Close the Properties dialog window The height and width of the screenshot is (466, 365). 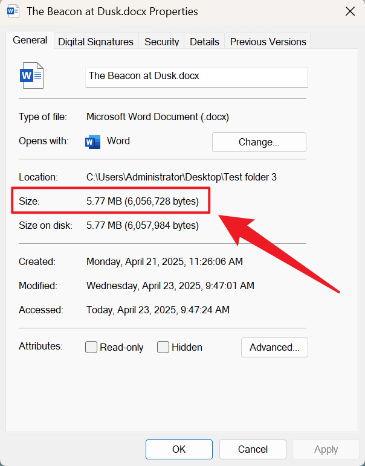pyautogui.click(x=349, y=11)
